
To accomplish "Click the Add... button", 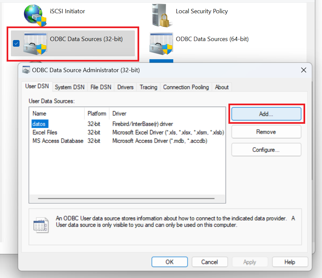I will click(x=266, y=114).
